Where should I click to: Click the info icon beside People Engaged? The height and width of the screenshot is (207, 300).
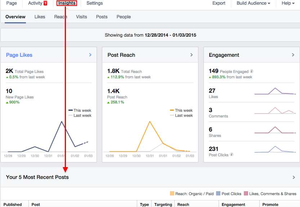[x=251, y=72]
